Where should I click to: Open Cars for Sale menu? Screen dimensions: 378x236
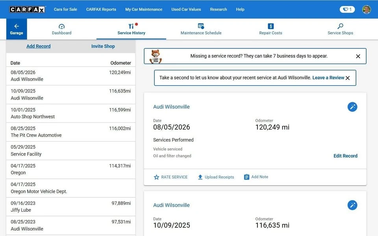coord(65,9)
